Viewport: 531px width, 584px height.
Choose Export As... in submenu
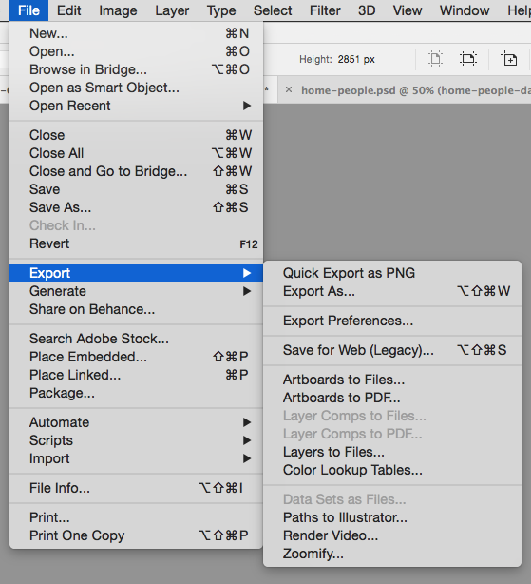(392, 291)
